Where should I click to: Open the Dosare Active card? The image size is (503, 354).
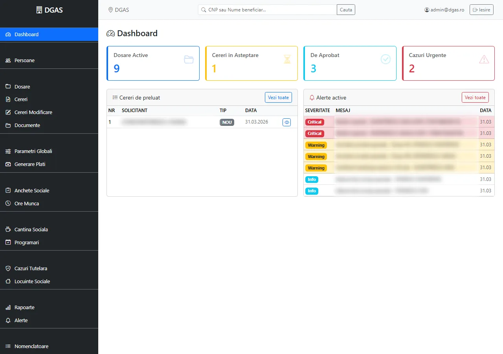(153, 63)
